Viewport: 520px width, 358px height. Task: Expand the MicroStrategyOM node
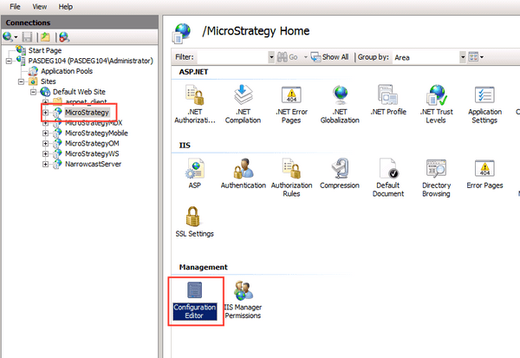[x=45, y=144]
